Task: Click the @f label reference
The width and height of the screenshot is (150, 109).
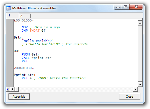Action: 43,31
